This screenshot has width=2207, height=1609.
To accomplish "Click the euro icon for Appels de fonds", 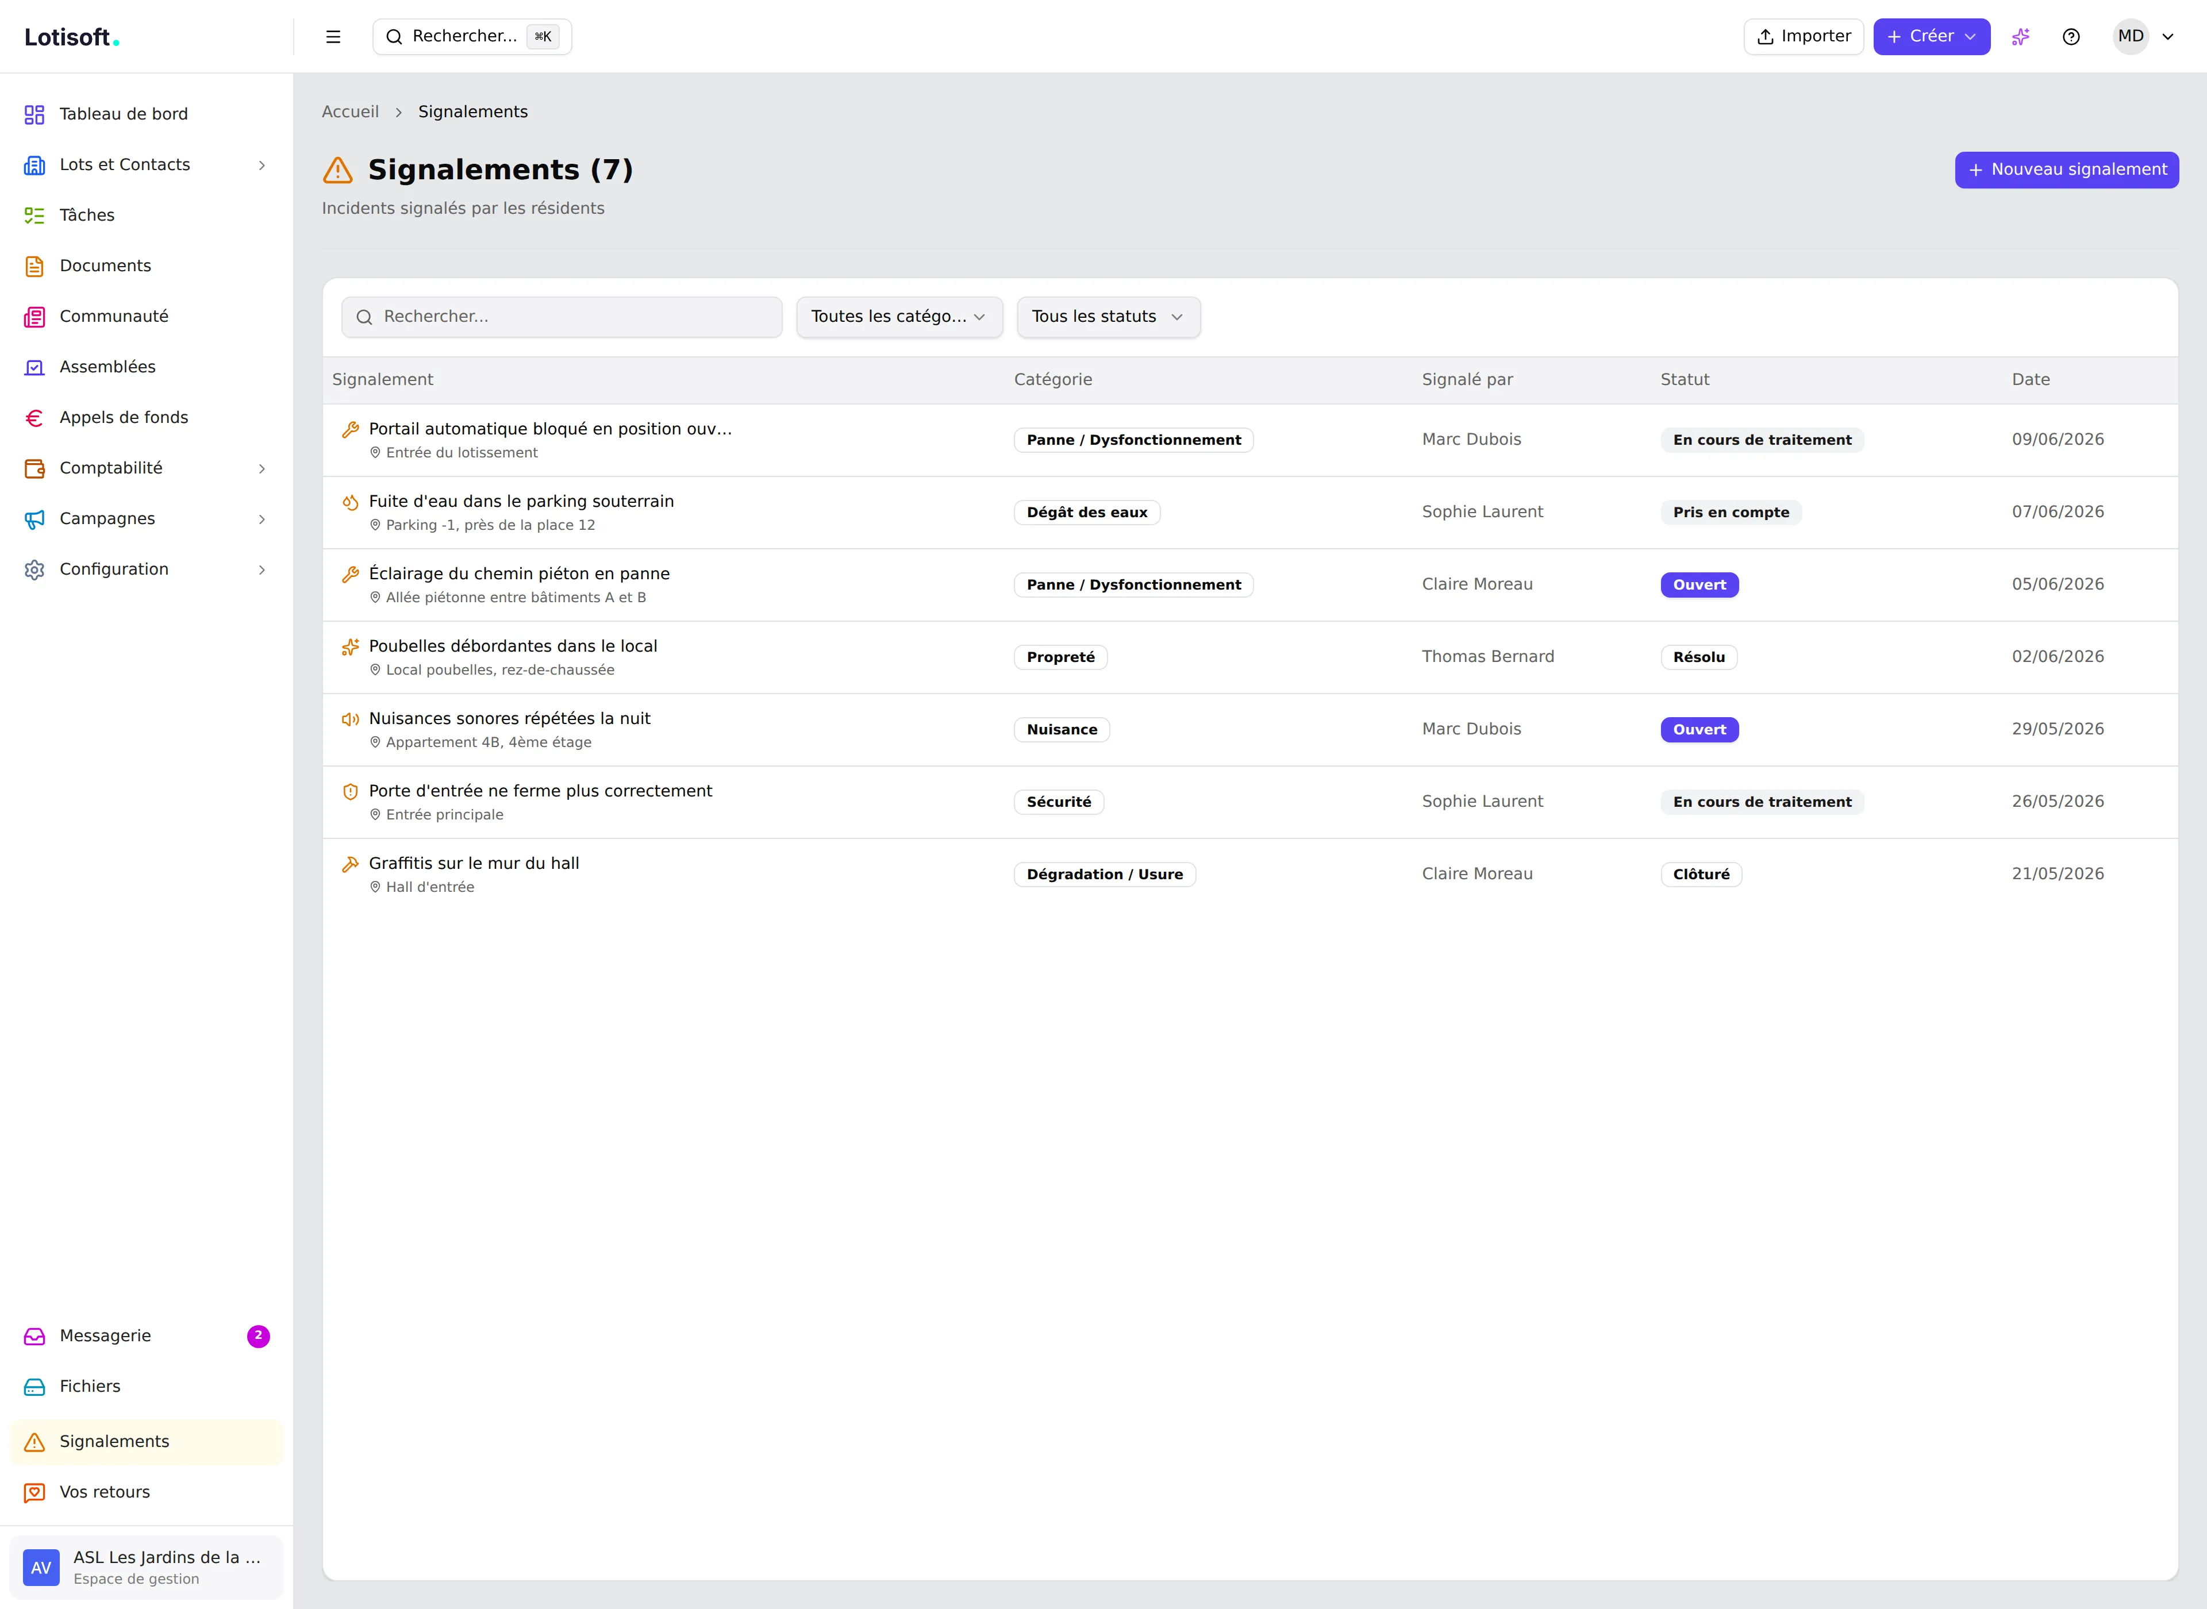I will point(34,419).
